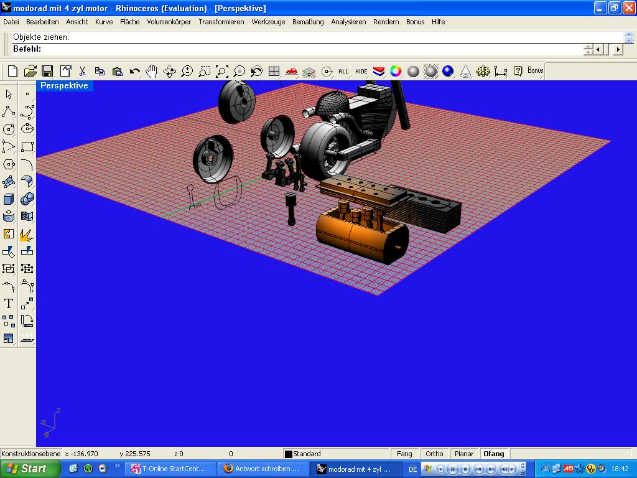Image resolution: width=637 pixels, height=478 pixels.
Task: Select the Box solid tool
Action: click(9, 199)
